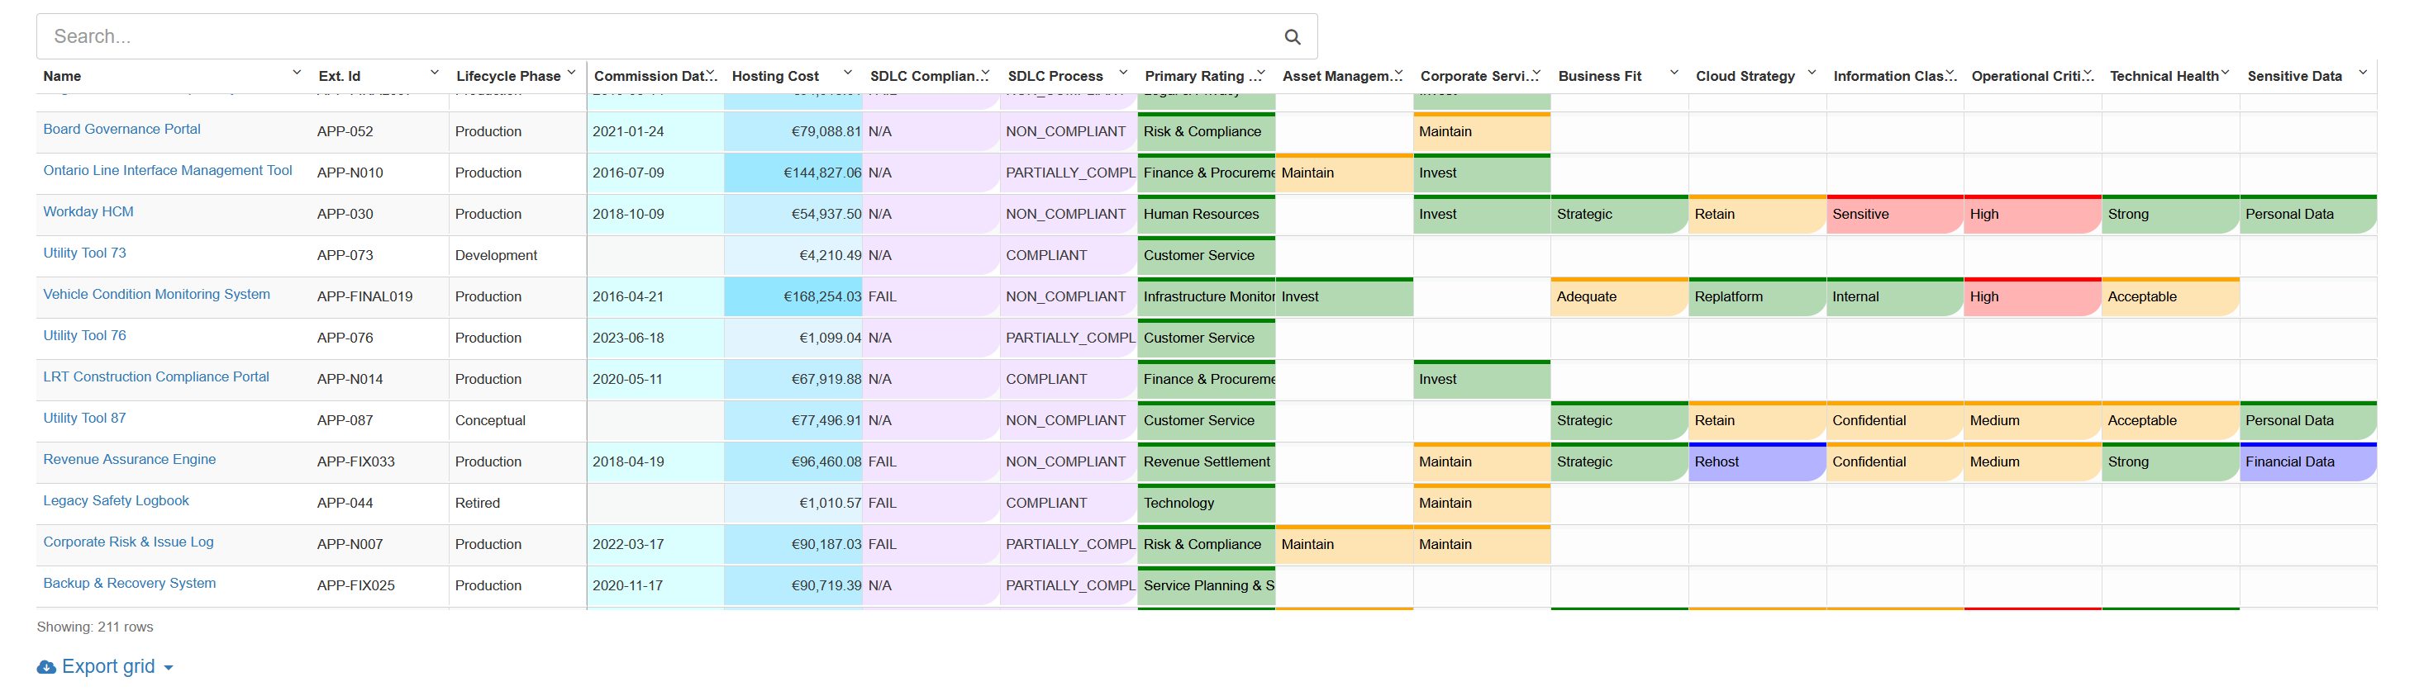Click the cloud download icon beside Export grid
Screen dimensions: 2419x691
46,666
